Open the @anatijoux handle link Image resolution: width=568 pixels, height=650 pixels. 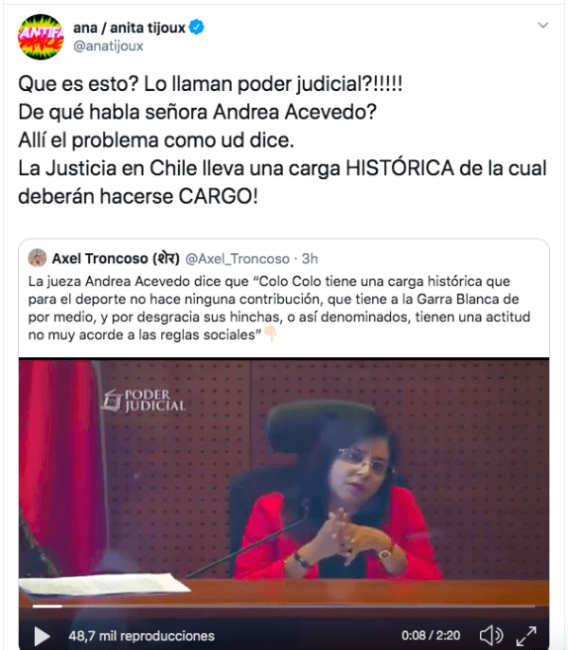pos(108,46)
